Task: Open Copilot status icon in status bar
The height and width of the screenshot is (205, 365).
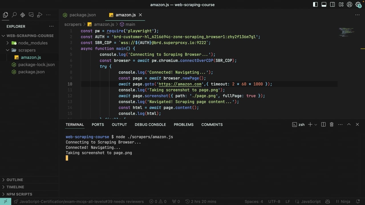Action: 328,202
